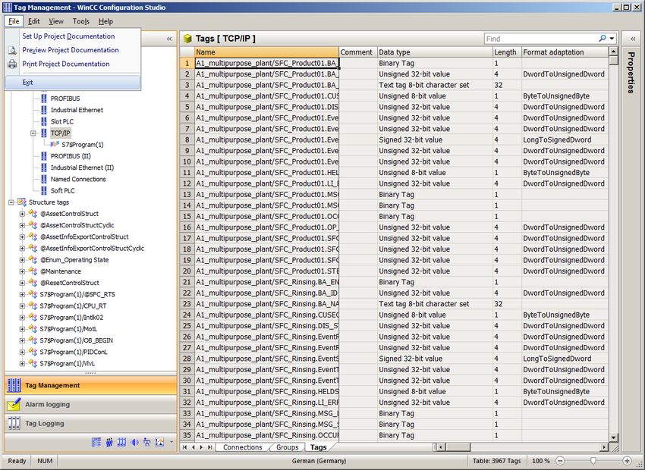645x470 pixels.
Task: Open the Find search options dropdown arrow
Action: pyautogui.click(x=612, y=39)
